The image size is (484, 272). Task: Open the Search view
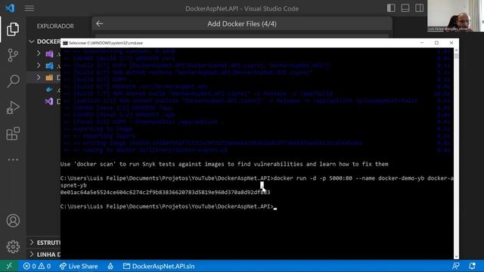pyautogui.click(x=13, y=81)
